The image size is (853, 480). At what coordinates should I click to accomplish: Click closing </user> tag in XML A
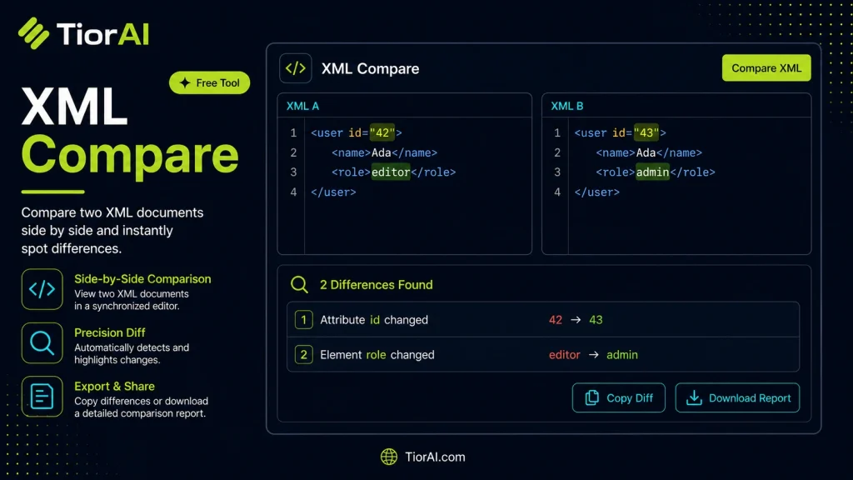pyautogui.click(x=333, y=192)
